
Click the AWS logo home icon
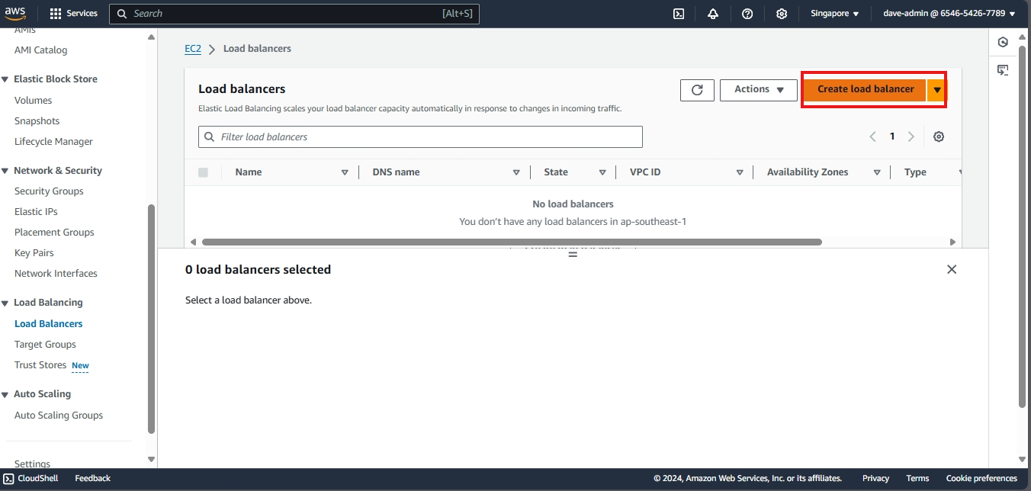pyautogui.click(x=15, y=13)
